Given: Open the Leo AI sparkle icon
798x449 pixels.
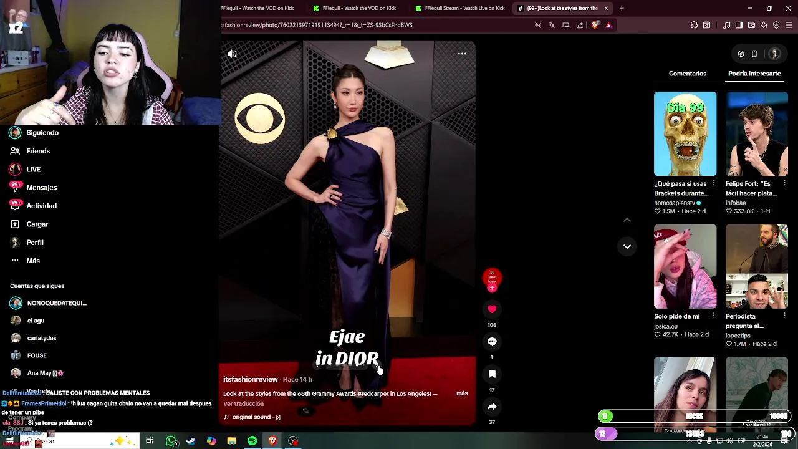Looking at the screenshot, I should (x=764, y=25).
